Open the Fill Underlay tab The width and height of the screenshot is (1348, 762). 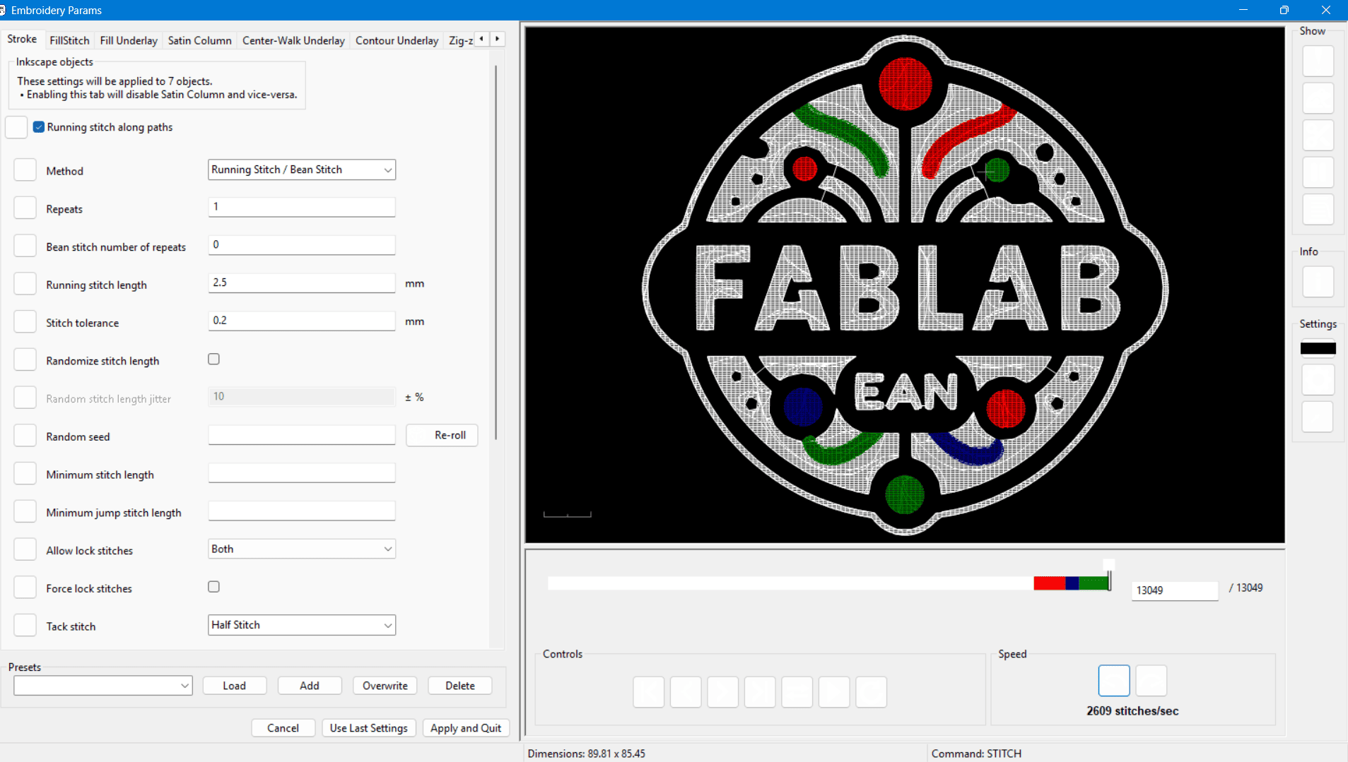(x=129, y=40)
